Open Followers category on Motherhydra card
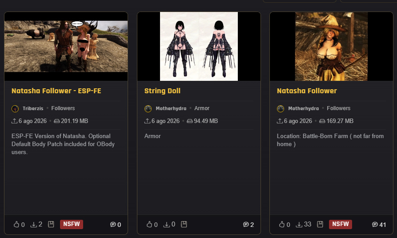Viewport: 397px width, 238px height. tap(338, 108)
